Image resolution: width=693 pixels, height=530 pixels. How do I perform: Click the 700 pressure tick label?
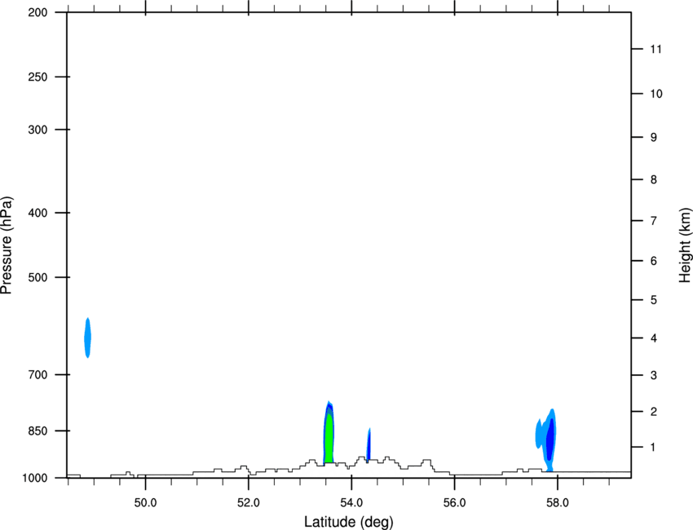click(38, 374)
